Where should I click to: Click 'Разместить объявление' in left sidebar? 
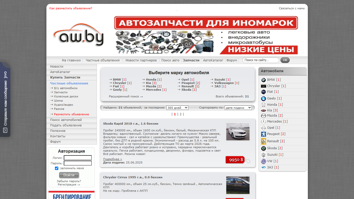[x=71, y=114]
